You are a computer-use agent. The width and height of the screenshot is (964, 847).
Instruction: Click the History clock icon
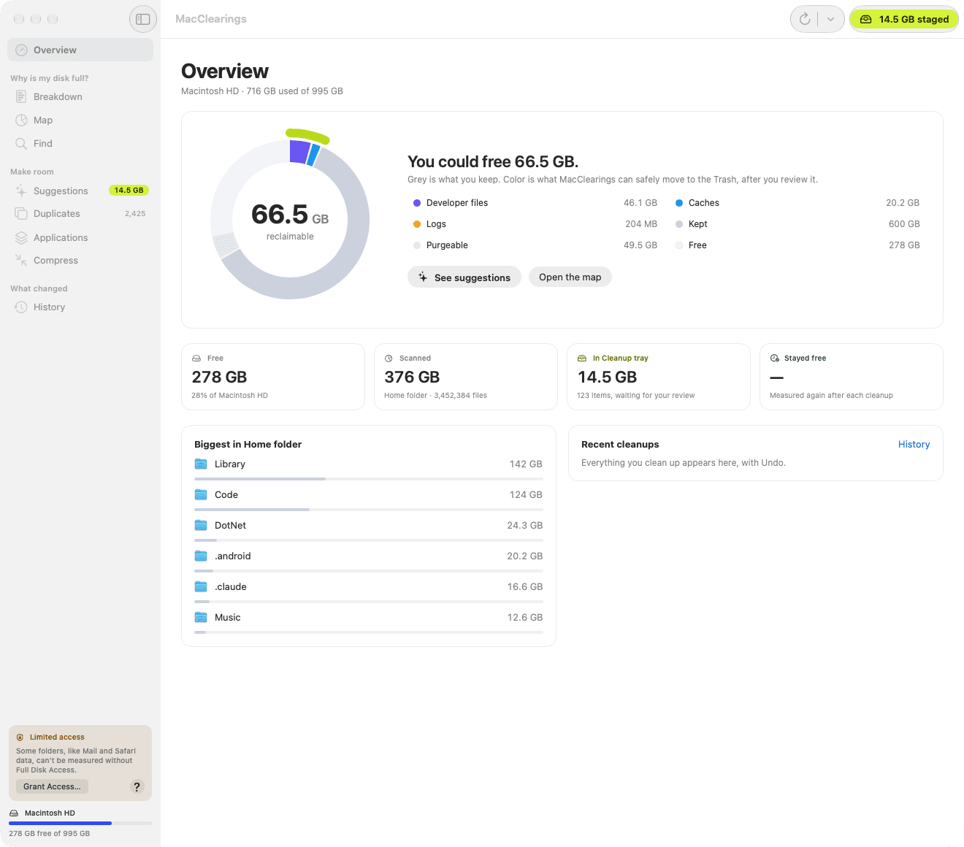coord(21,307)
